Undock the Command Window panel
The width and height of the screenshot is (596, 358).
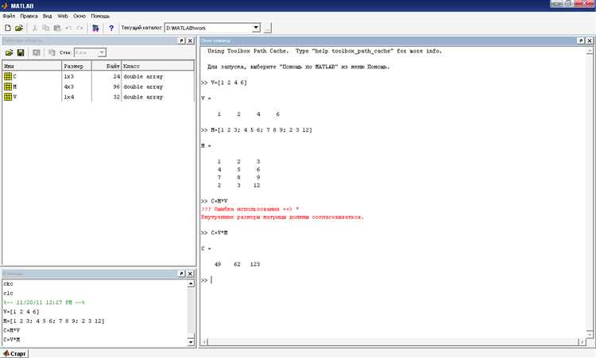click(x=581, y=40)
